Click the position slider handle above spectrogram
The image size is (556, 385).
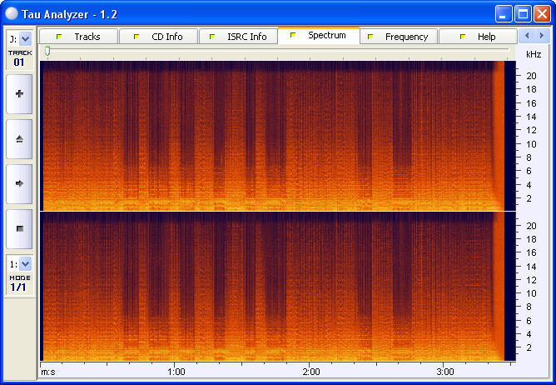click(47, 52)
